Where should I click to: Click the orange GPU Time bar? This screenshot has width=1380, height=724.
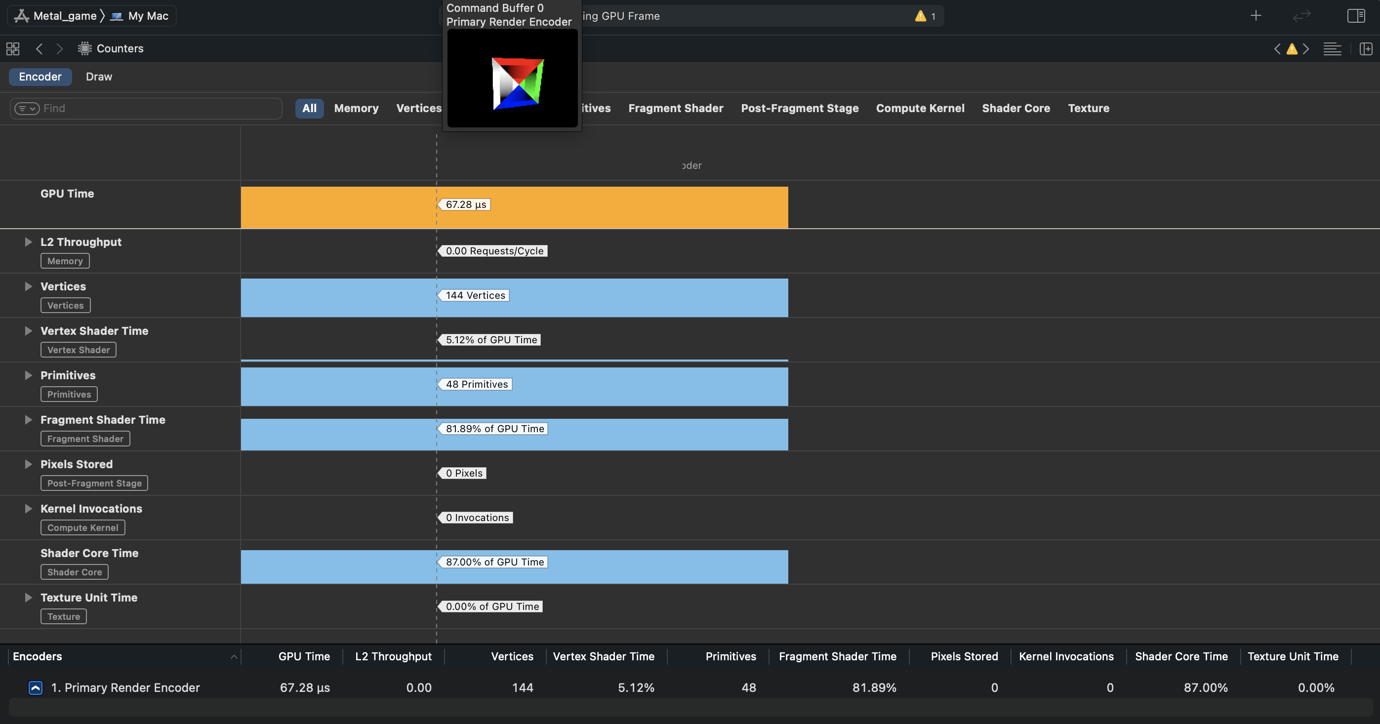pyautogui.click(x=616, y=207)
